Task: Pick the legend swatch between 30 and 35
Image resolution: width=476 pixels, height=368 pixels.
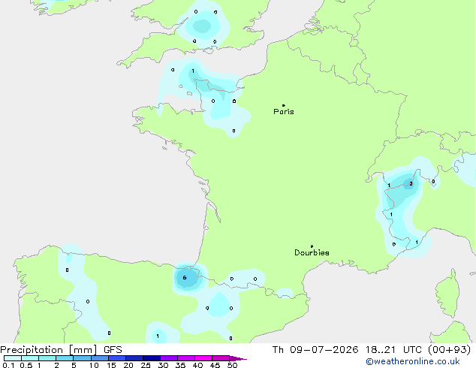Action: 169,358
